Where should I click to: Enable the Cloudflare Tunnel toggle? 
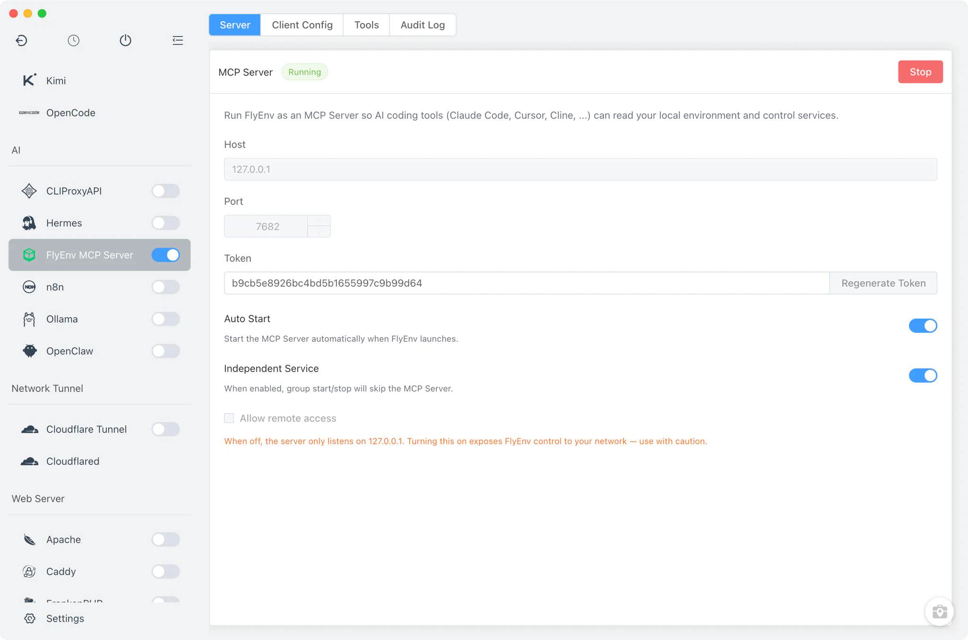point(165,429)
